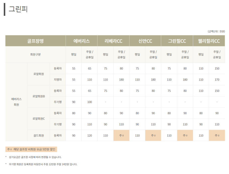Select the 골프장명 header cell
Viewport: 229px width, 174px height.
[35, 41]
